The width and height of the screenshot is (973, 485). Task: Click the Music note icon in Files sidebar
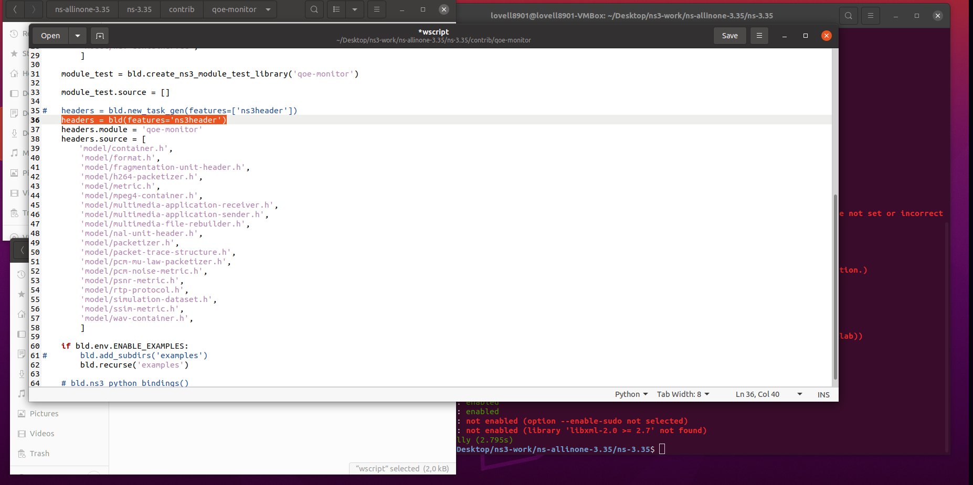[14, 153]
